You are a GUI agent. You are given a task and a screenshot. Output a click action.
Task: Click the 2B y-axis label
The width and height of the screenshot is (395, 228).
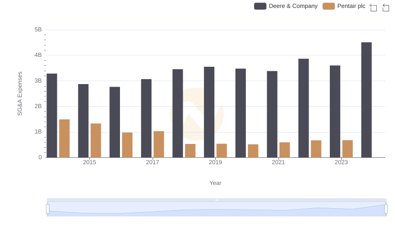pyautogui.click(x=38, y=106)
